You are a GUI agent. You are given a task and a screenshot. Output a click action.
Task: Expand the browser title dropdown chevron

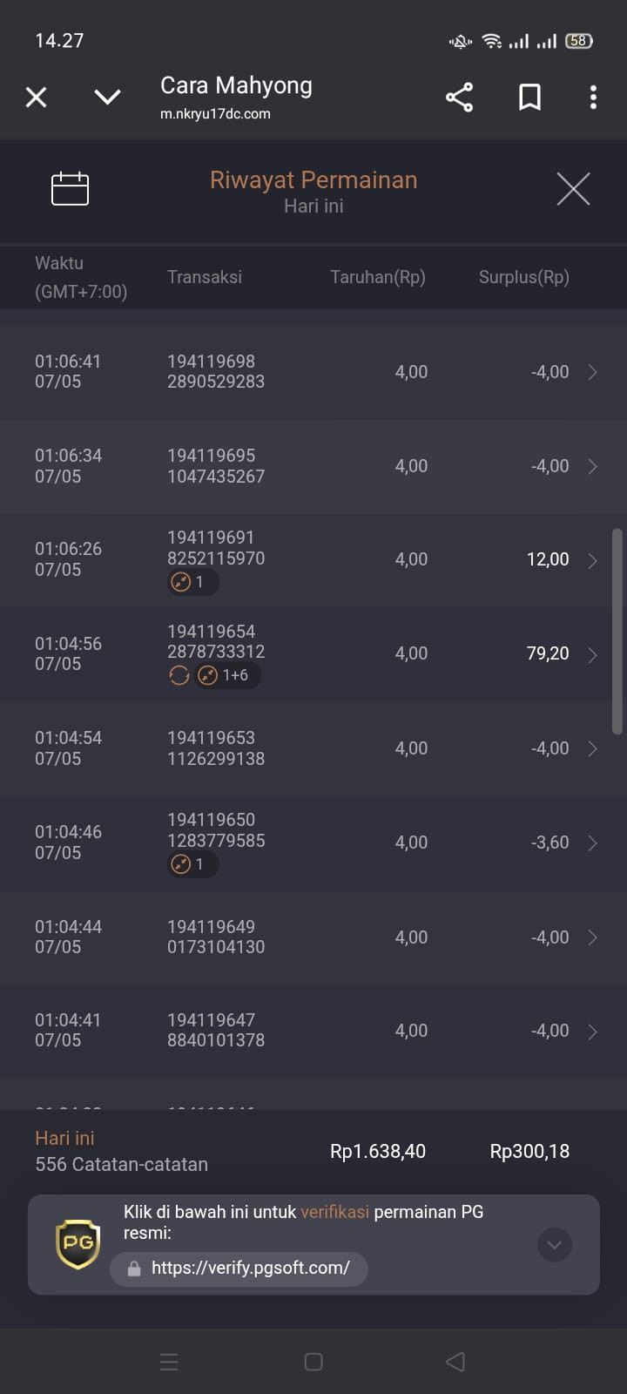pyautogui.click(x=107, y=97)
